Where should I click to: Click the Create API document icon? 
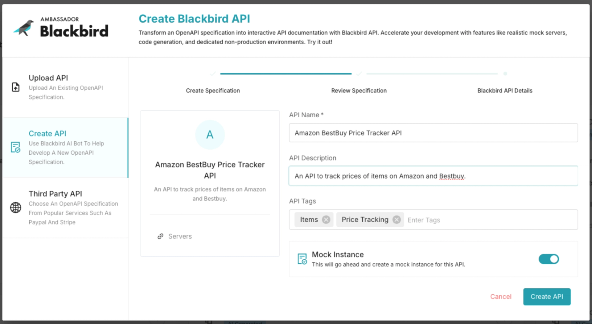click(x=15, y=147)
